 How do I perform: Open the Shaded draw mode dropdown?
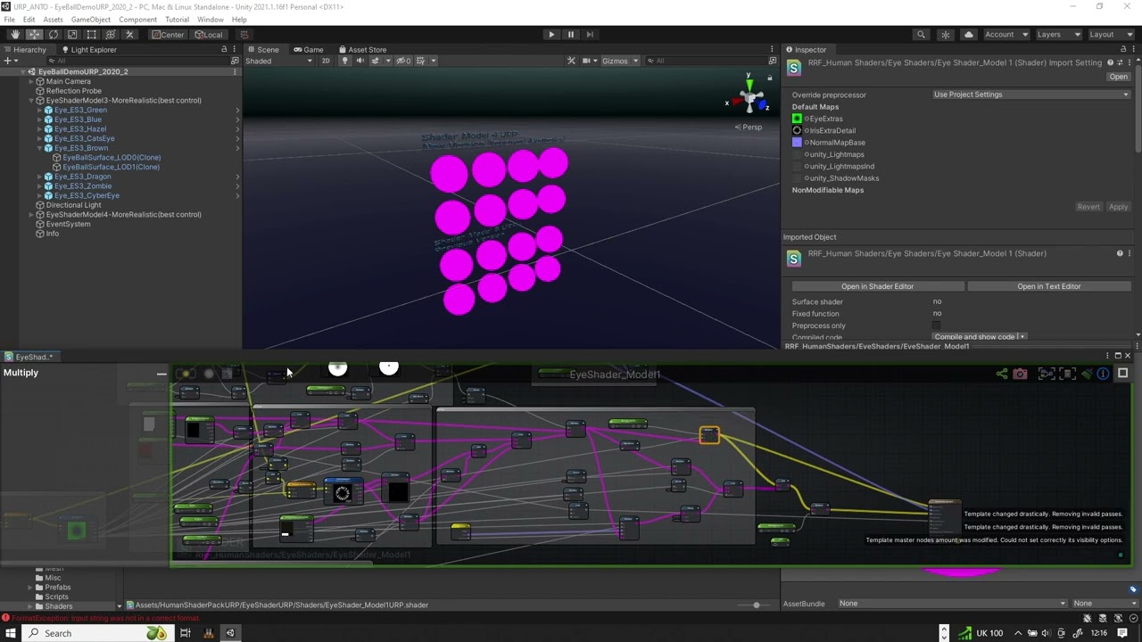279,61
